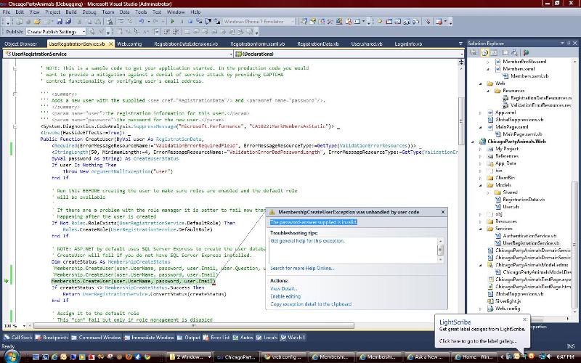Screen dimensions: 581x363
Task: Click the troubleshooting tips list scrollbar
Action: (440, 250)
